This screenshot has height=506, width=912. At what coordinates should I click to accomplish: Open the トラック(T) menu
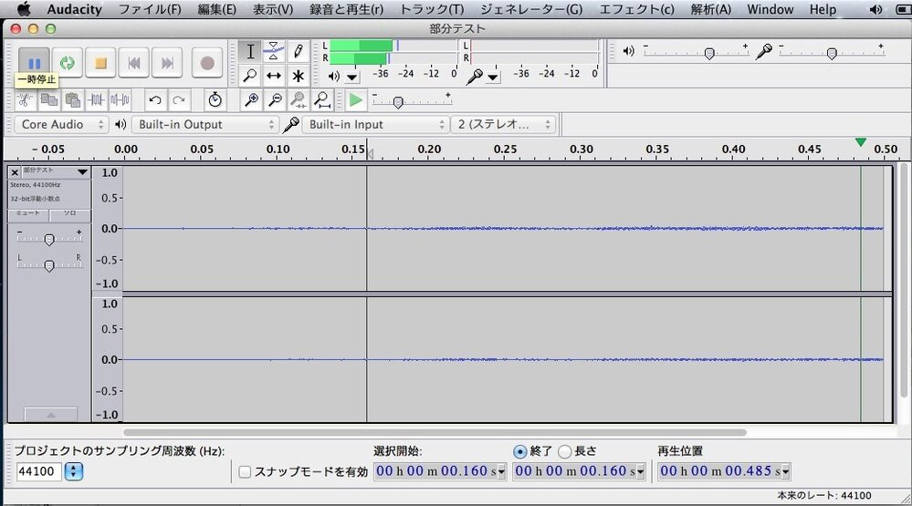(432, 9)
